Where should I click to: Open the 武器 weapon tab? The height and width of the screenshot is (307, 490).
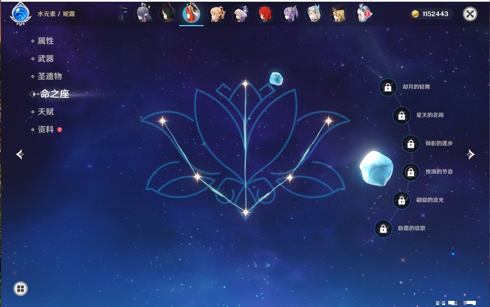(x=45, y=59)
